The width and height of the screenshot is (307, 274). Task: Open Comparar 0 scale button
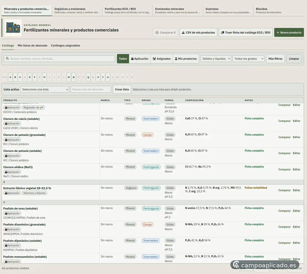(165, 33)
